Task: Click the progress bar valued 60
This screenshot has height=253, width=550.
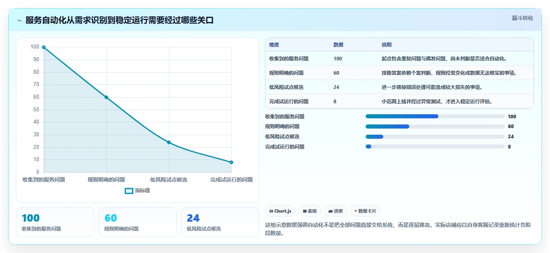Action: pos(435,126)
